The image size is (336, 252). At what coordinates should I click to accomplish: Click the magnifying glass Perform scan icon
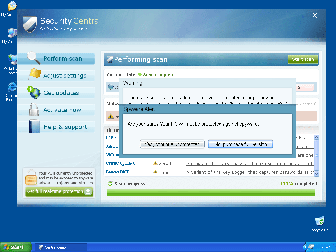click(33, 58)
